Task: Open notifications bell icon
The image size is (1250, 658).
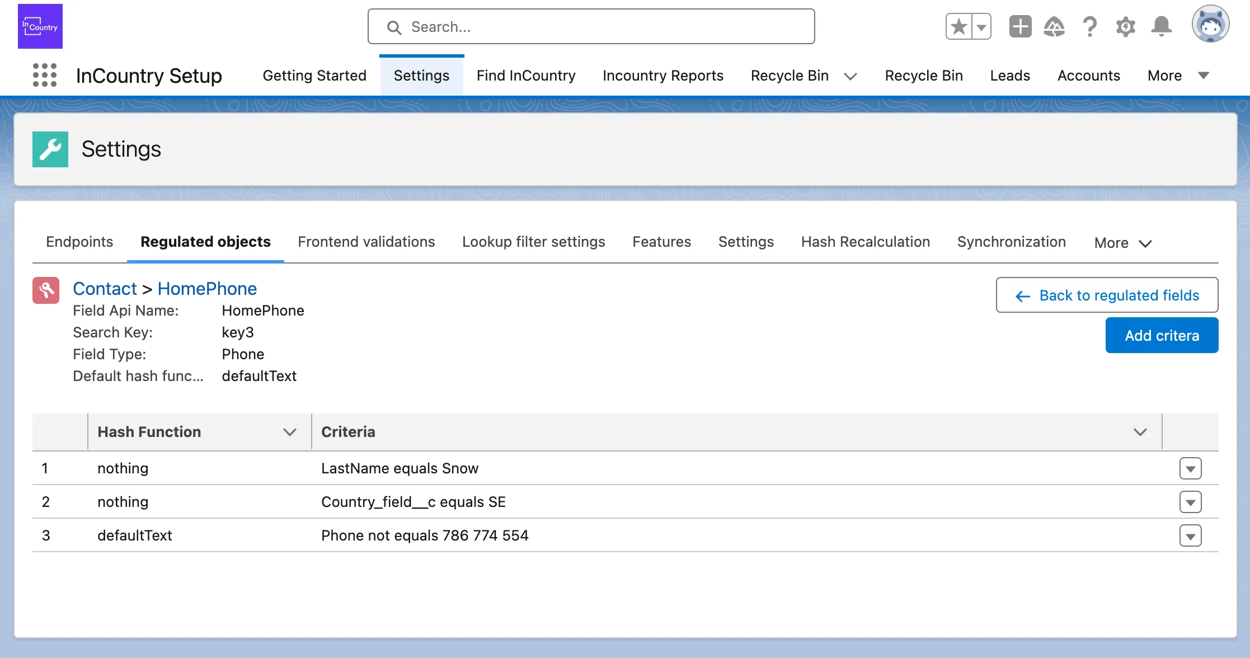Action: tap(1162, 26)
